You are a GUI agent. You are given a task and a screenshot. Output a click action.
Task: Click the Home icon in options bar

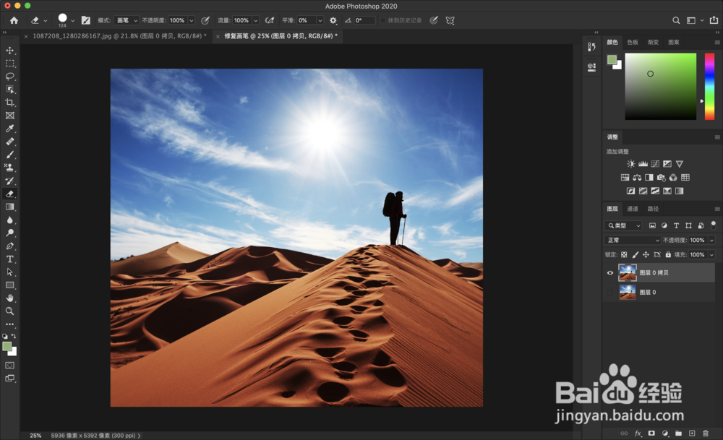(x=14, y=20)
